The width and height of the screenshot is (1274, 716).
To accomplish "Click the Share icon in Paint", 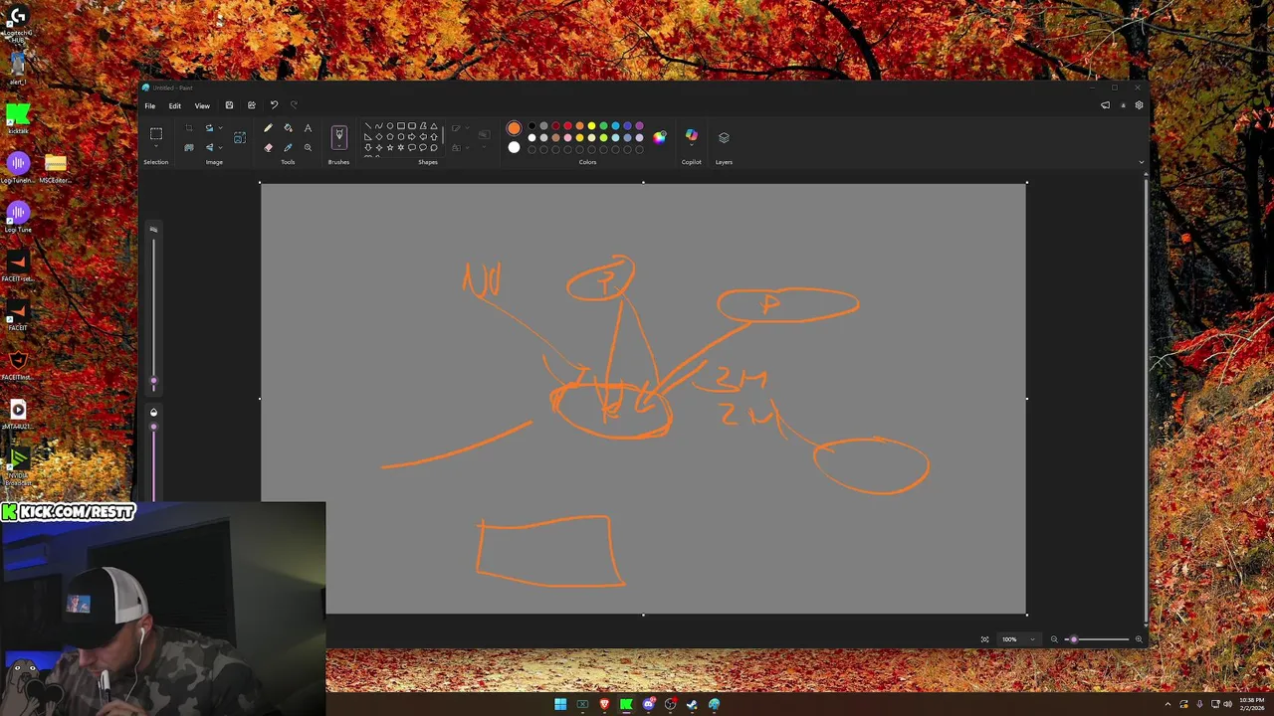I will (x=251, y=105).
